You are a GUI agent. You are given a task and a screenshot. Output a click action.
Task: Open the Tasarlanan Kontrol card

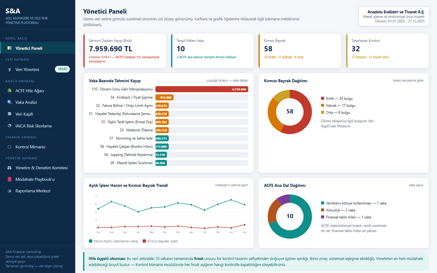388,51
